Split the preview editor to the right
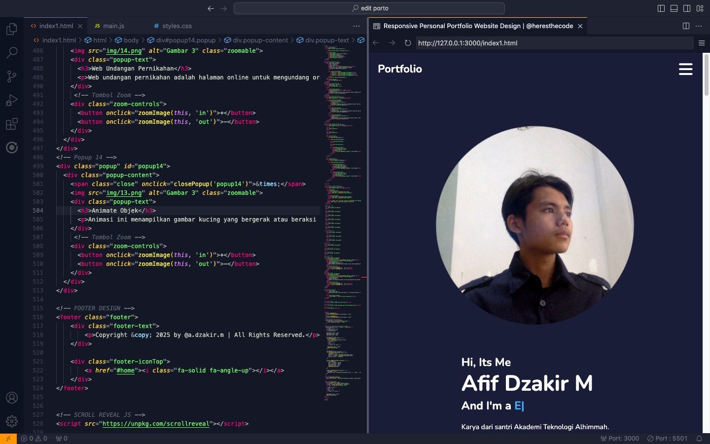This screenshot has width=710, height=444. click(686, 26)
